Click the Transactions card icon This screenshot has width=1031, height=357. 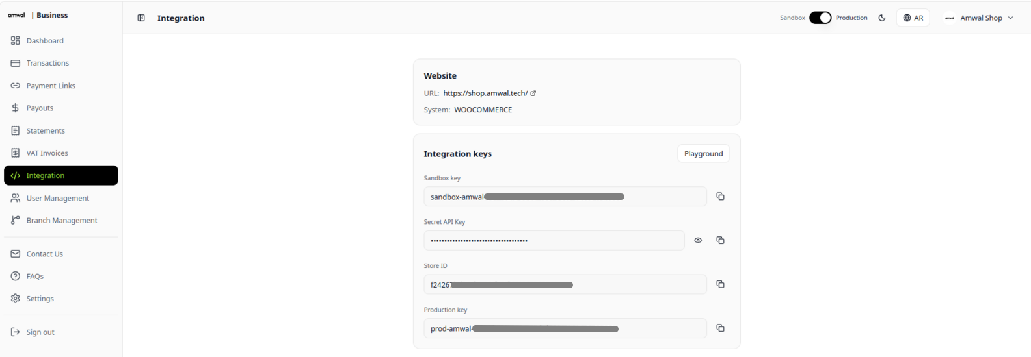(16, 63)
